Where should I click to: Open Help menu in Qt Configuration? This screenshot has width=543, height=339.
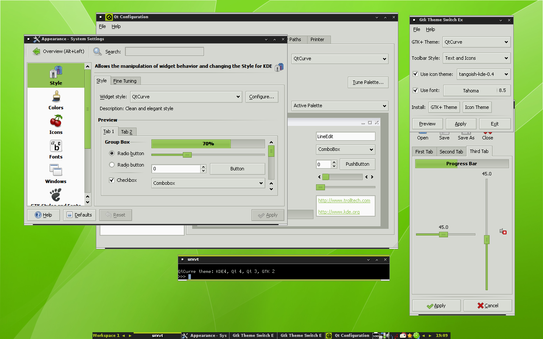pos(116,26)
